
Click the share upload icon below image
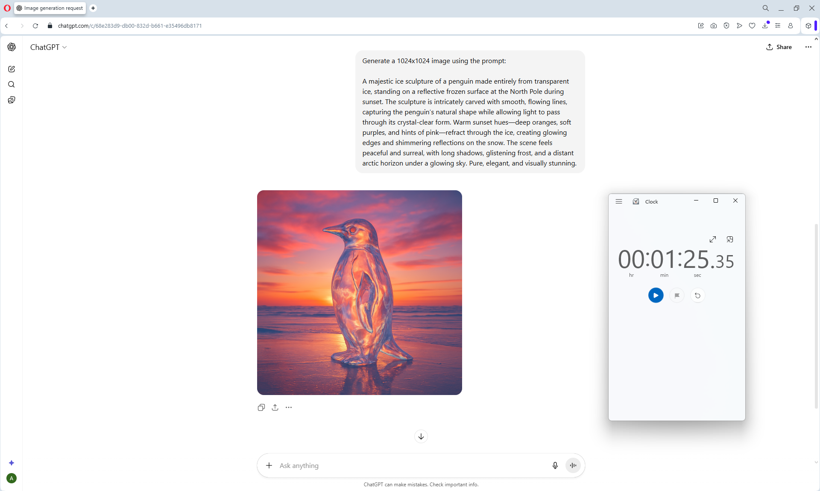(275, 407)
